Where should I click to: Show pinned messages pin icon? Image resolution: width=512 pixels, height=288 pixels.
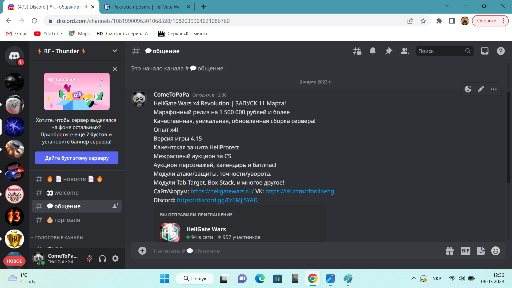(389, 51)
